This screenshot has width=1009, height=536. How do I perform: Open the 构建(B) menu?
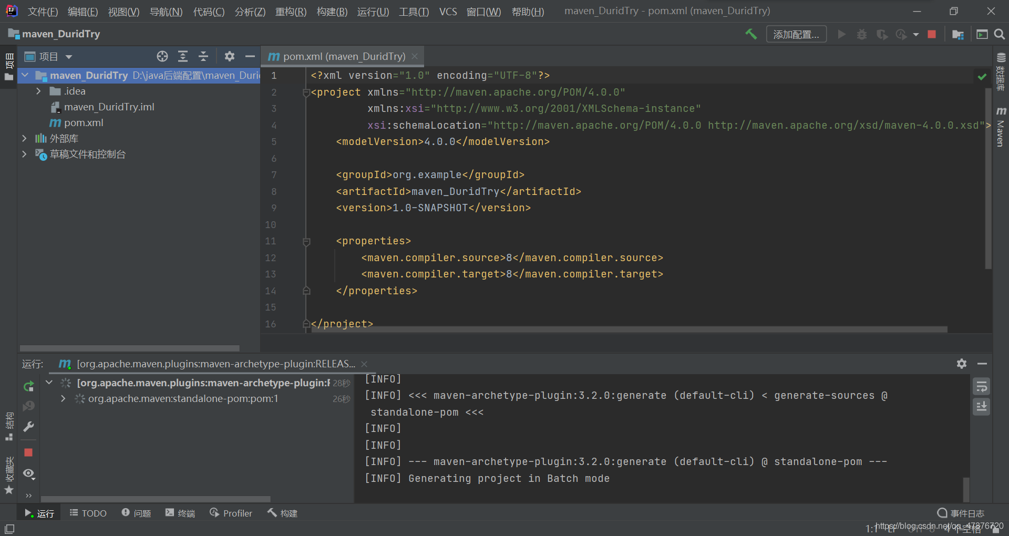[x=332, y=12]
